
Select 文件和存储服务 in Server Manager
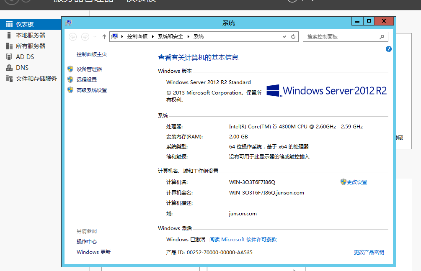click(36, 79)
